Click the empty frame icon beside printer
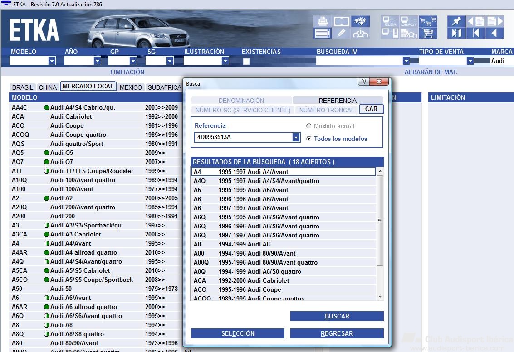This screenshot has width=514, height=352. point(341,21)
